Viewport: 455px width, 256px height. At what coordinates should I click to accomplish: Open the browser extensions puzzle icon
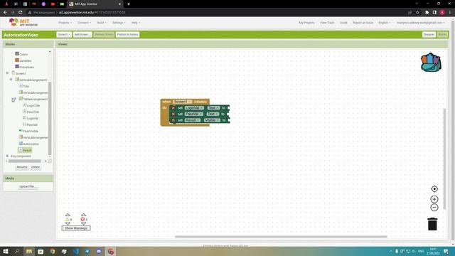[427, 13]
